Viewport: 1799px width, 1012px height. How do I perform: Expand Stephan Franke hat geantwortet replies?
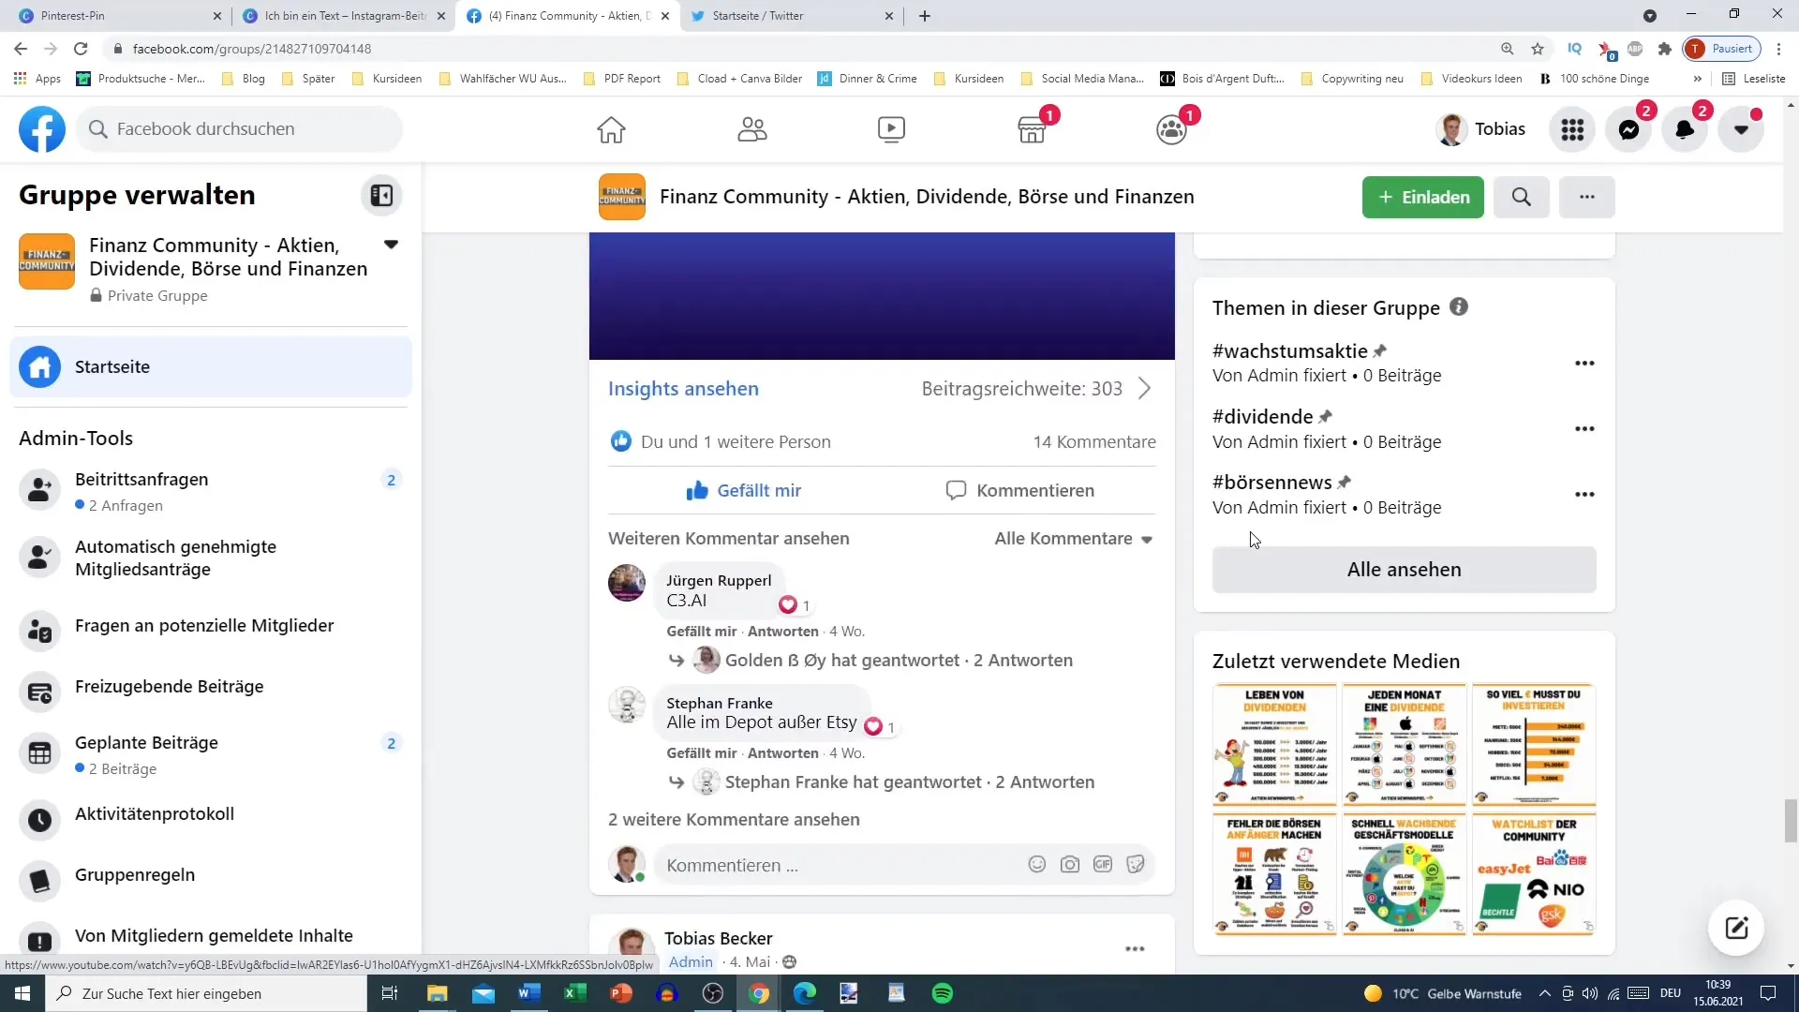coord(910,782)
